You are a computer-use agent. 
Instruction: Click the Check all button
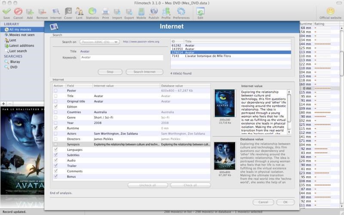190,185
